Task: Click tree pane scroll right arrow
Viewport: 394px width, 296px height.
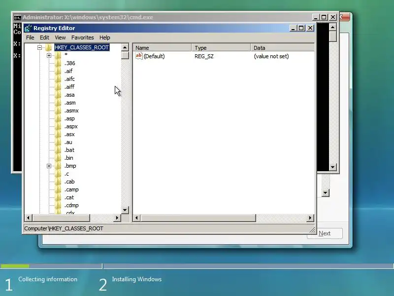Action: 117,218
